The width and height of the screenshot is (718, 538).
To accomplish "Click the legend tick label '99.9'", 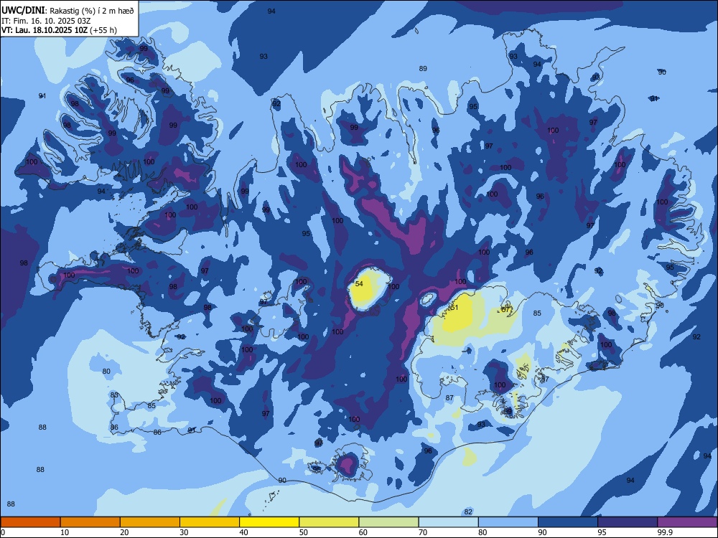I will [665, 532].
